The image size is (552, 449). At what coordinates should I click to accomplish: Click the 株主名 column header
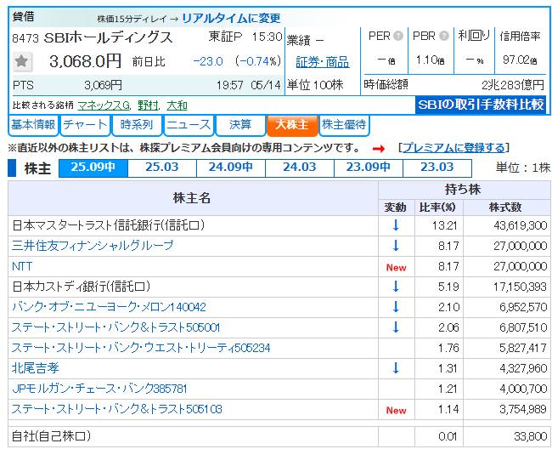192,198
